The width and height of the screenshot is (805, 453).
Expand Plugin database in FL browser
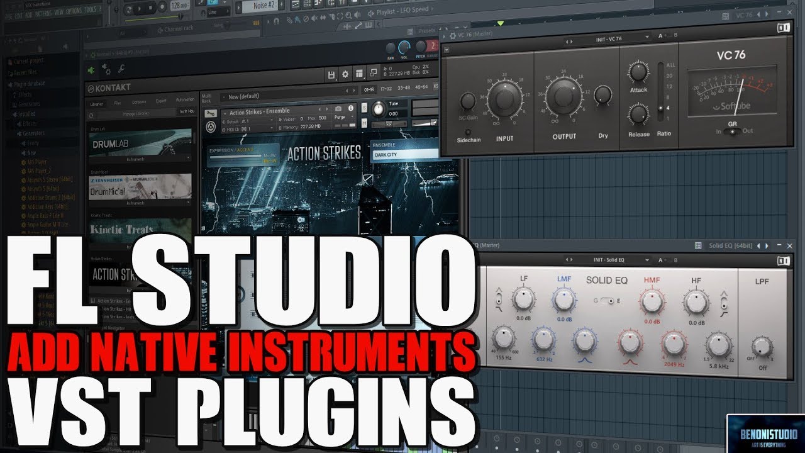point(28,84)
